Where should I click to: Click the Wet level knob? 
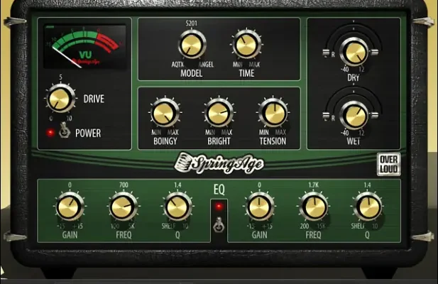[353, 114]
